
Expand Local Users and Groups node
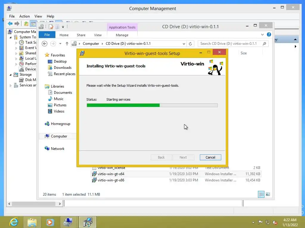pyautogui.click(x=16, y=58)
